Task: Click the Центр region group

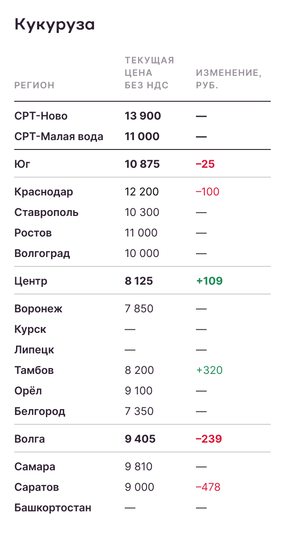Action: tap(31, 281)
